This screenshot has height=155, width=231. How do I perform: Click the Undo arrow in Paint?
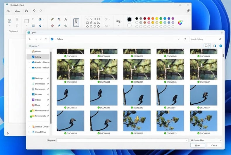[34, 11]
